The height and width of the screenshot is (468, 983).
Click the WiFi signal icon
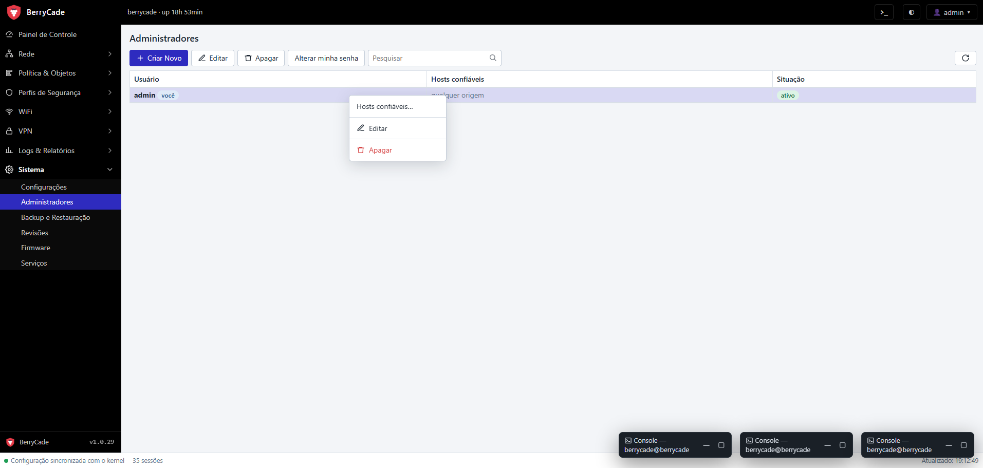[9, 111]
